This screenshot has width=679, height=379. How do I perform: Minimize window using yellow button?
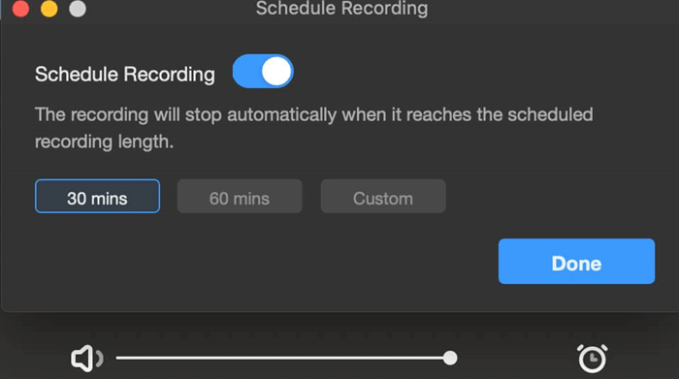(x=48, y=9)
